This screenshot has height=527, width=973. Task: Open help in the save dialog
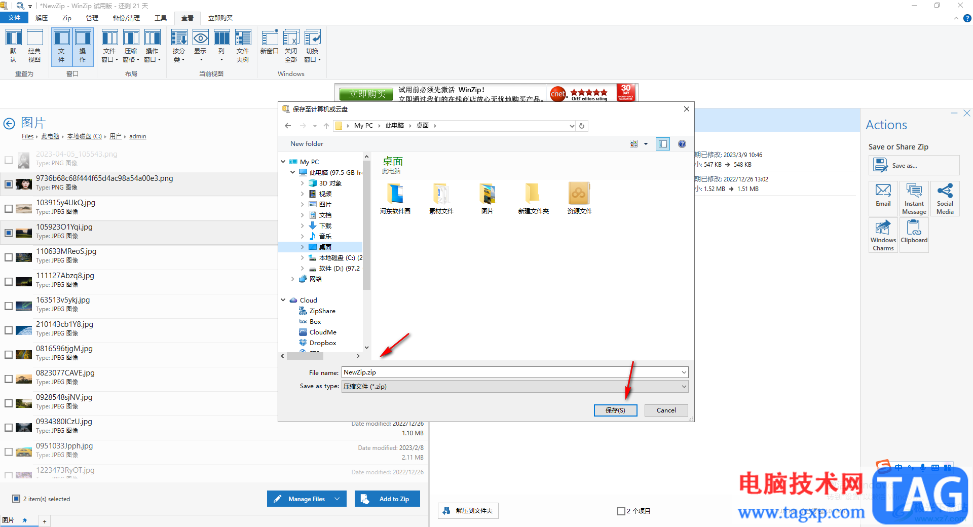pyautogui.click(x=682, y=144)
